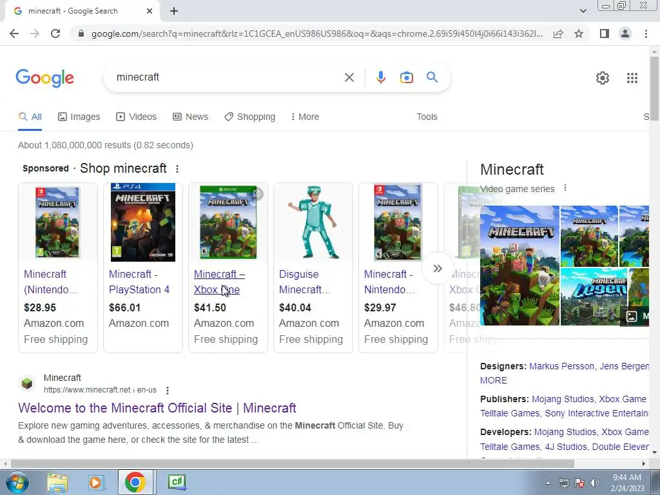Open Minecraft - PlayStation 4 listing
This screenshot has width=660, height=495.
click(139, 282)
